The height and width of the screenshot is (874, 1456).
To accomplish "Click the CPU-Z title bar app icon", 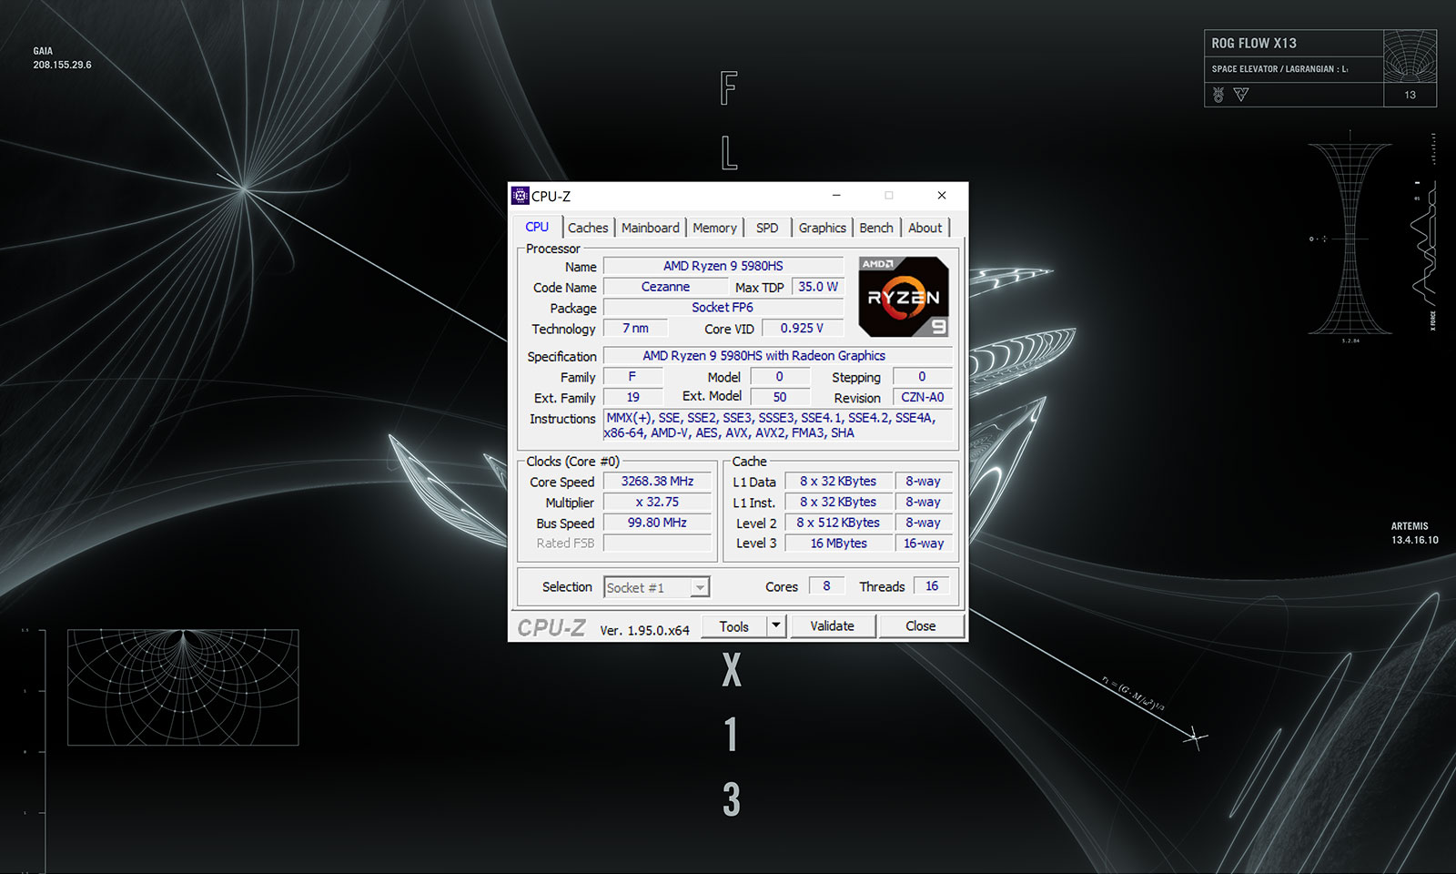I will pos(521,196).
